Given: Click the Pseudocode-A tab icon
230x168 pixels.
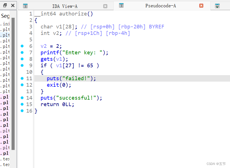Looking at the screenshot, I should pyautogui.click(x=121, y=5).
